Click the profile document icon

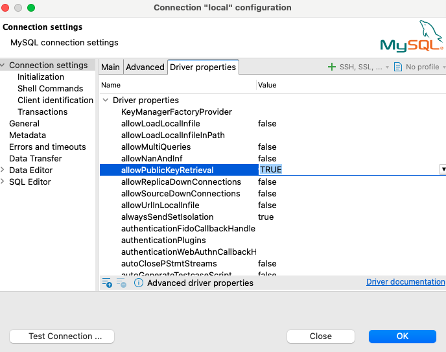tap(397, 67)
